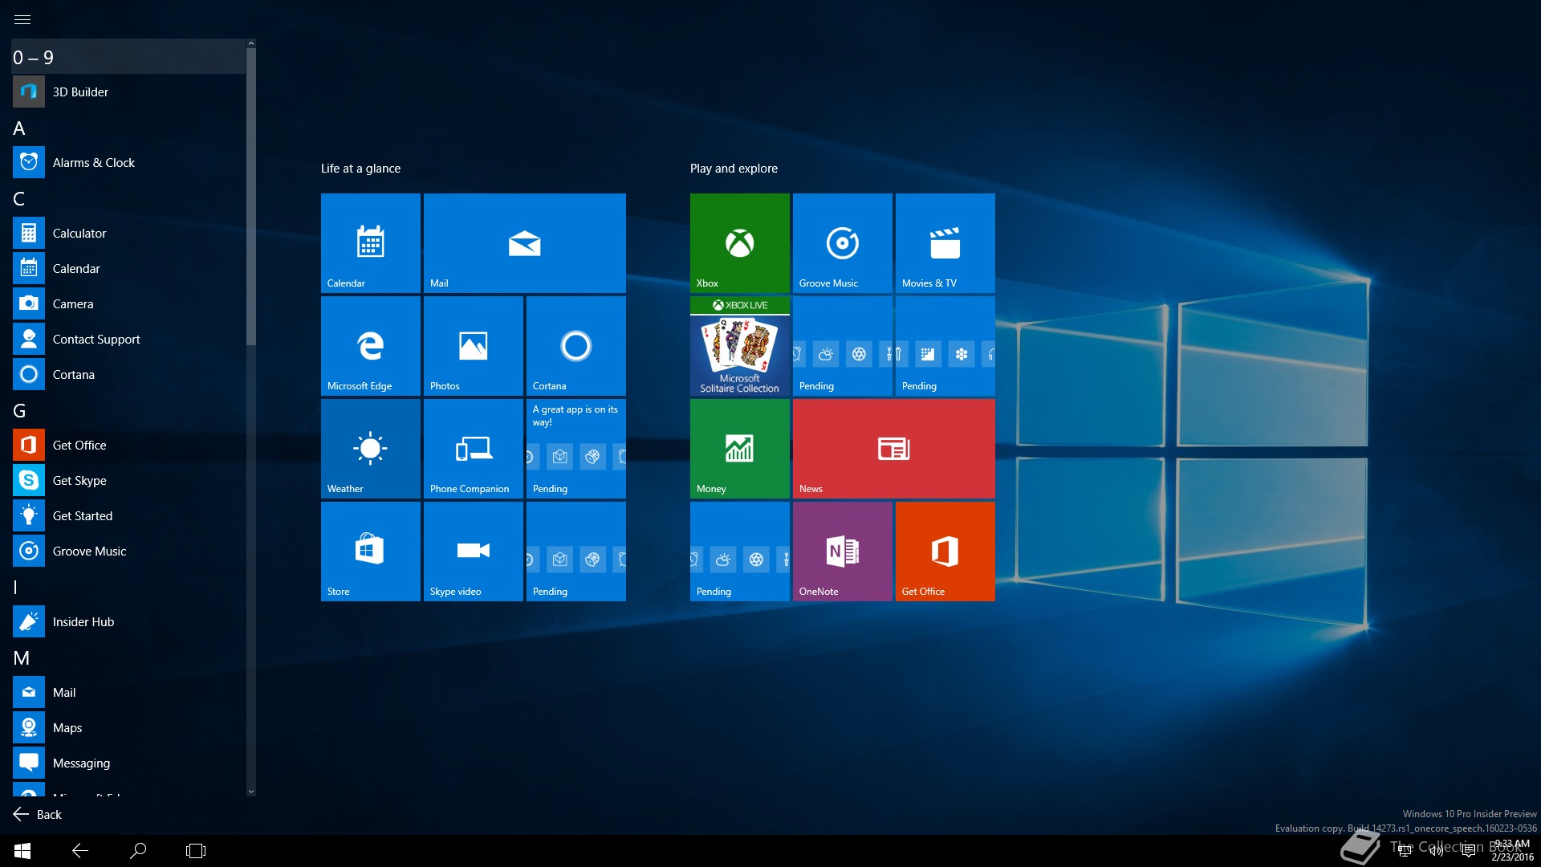Open Task View on the taskbar
This screenshot has width=1541, height=867.
pos(196,851)
